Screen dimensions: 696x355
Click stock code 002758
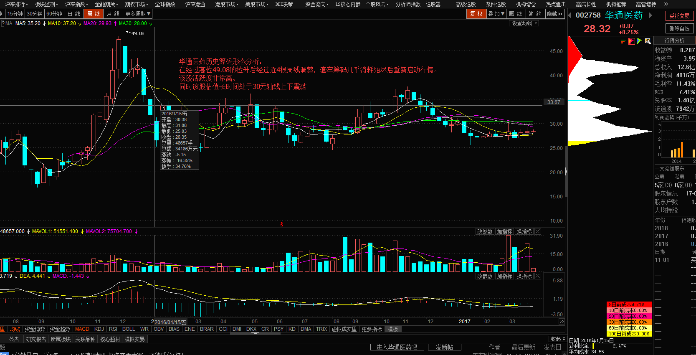[588, 15]
